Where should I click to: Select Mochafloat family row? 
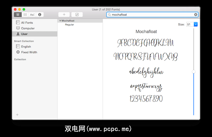(x=80, y=21)
